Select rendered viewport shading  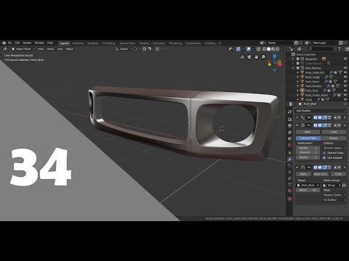click(x=278, y=49)
